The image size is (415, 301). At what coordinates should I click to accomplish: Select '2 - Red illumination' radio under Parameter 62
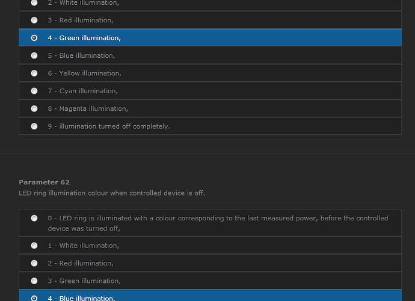coord(34,263)
